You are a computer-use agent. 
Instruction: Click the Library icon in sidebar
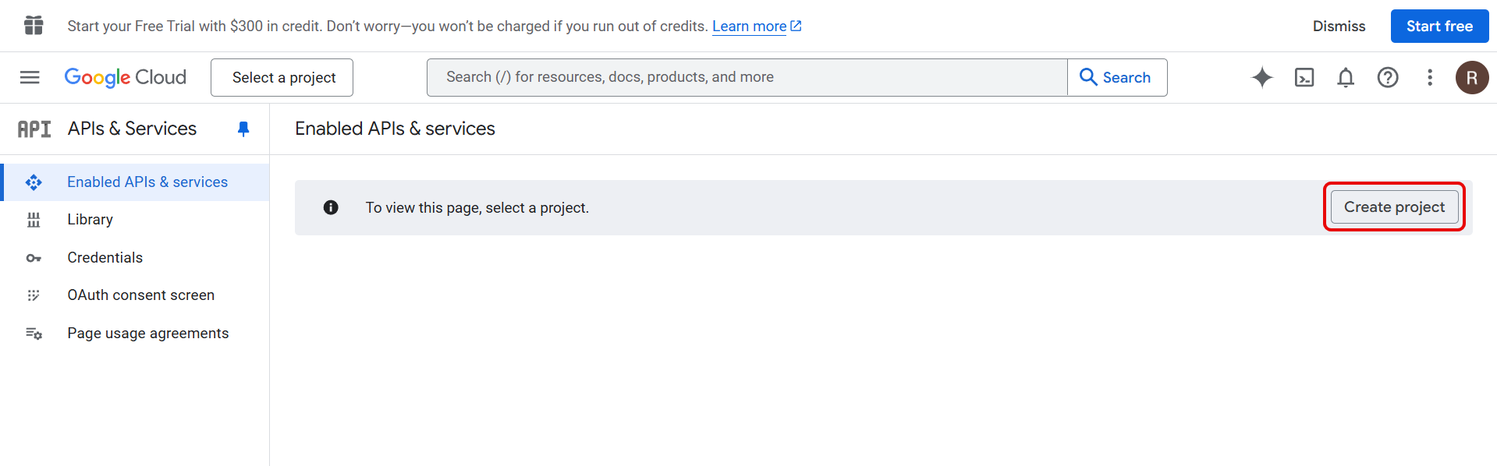click(33, 219)
